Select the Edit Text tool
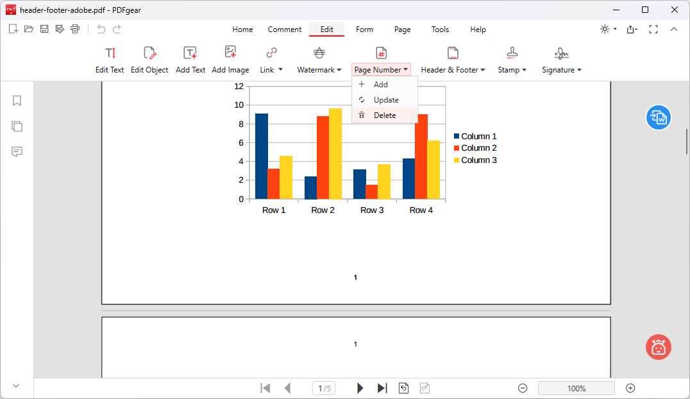 [x=110, y=60]
